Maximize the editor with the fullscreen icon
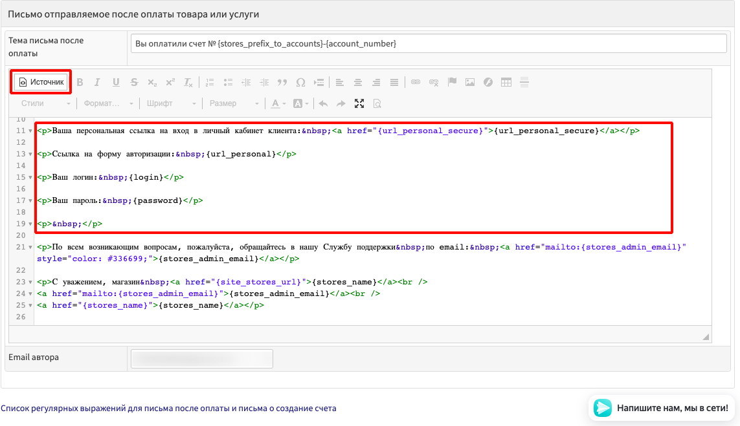 (x=359, y=103)
